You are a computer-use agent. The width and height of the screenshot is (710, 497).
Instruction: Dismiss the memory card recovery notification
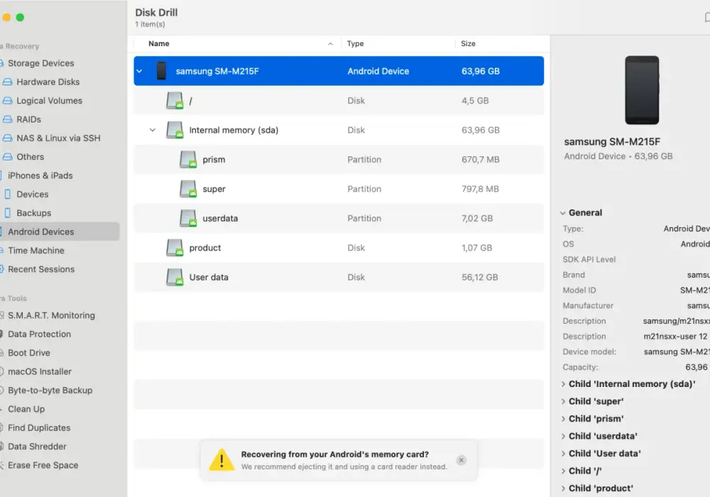(461, 460)
